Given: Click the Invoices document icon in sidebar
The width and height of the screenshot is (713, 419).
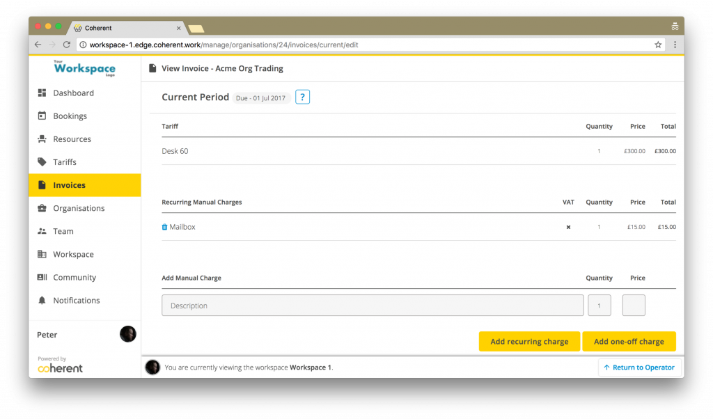Looking at the screenshot, I should coord(42,185).
